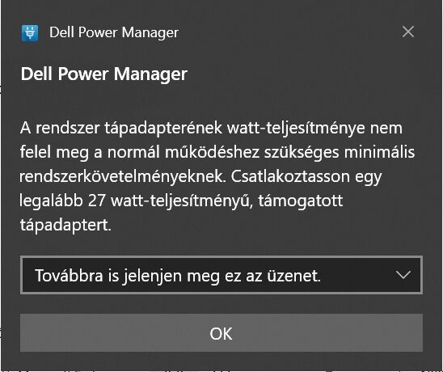
Task: Click the "watt-teljesítménye nem" text on first line
Action: click(x=314, y=129)
